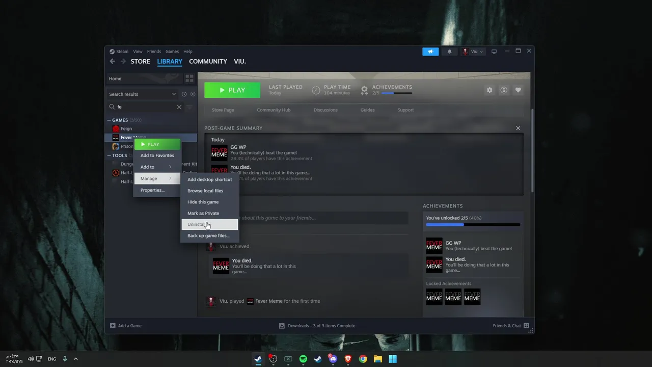
Task: Open File Explorer from the taskbar
Action: coord(377,359)
